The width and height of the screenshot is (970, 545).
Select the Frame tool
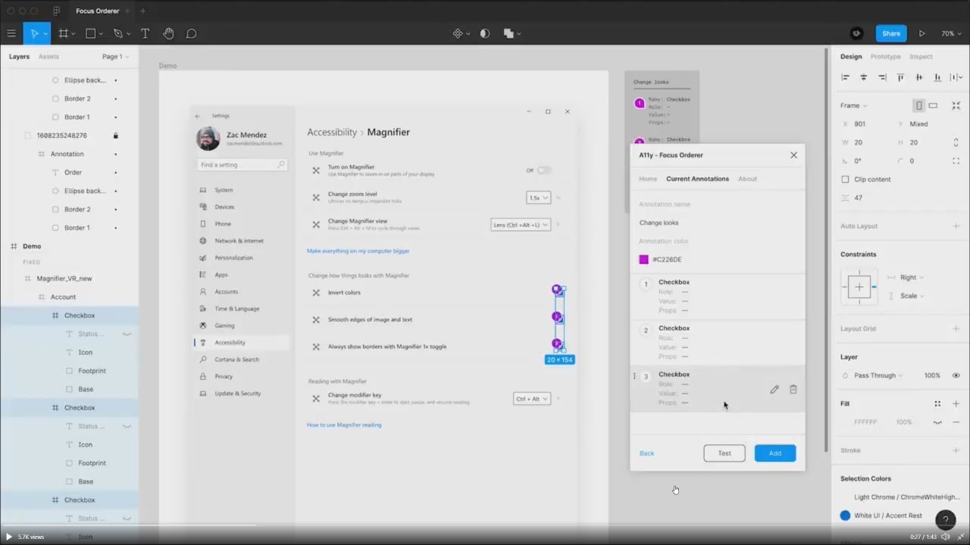[64, 33]
